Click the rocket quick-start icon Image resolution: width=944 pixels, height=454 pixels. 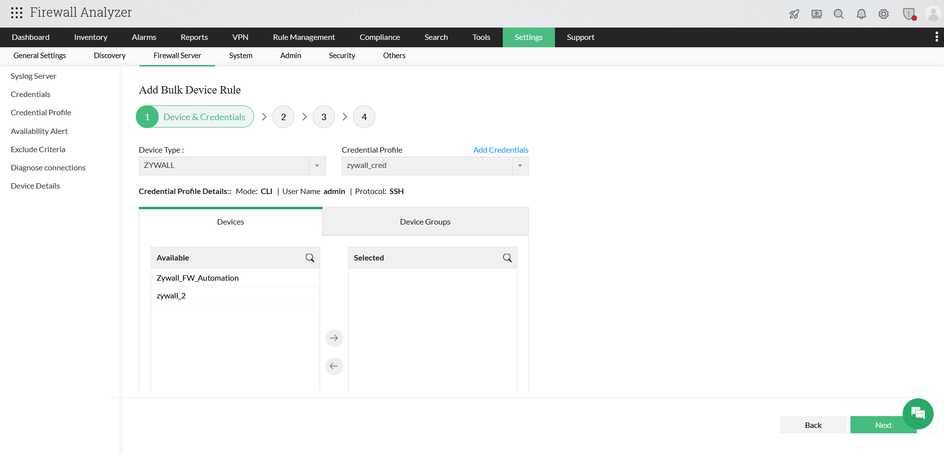pos(794,14)
